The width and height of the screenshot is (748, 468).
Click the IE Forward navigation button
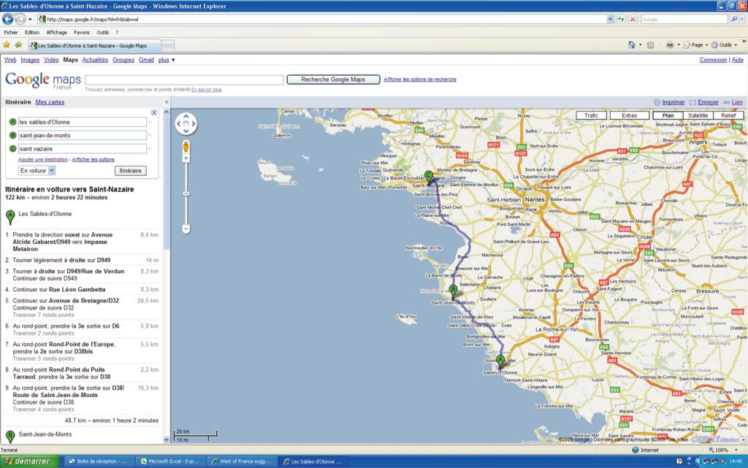(x=20, y=19)
